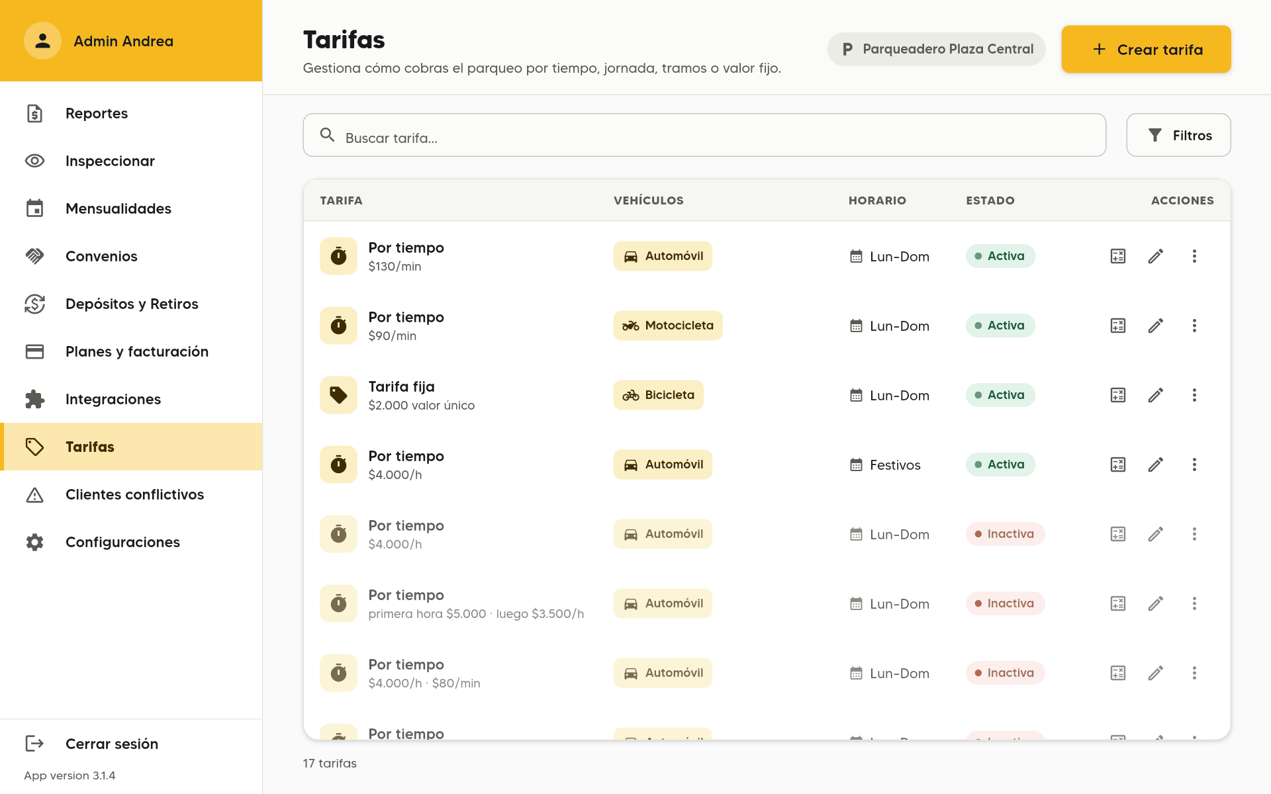Screen dimensions: 1271x794
Task: Click the ESTADO column header
Action: click(x=990, y=200)
